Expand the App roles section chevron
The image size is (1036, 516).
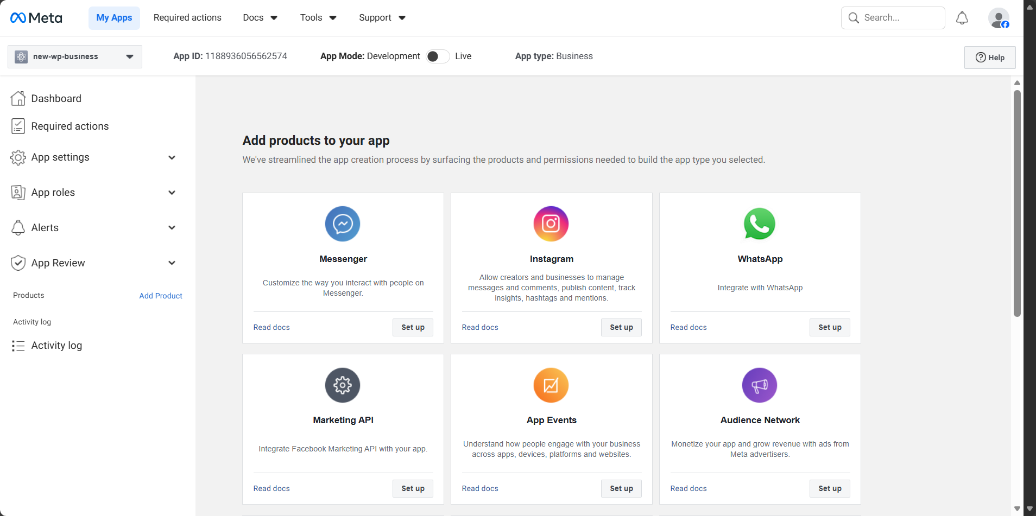(172, 193)
